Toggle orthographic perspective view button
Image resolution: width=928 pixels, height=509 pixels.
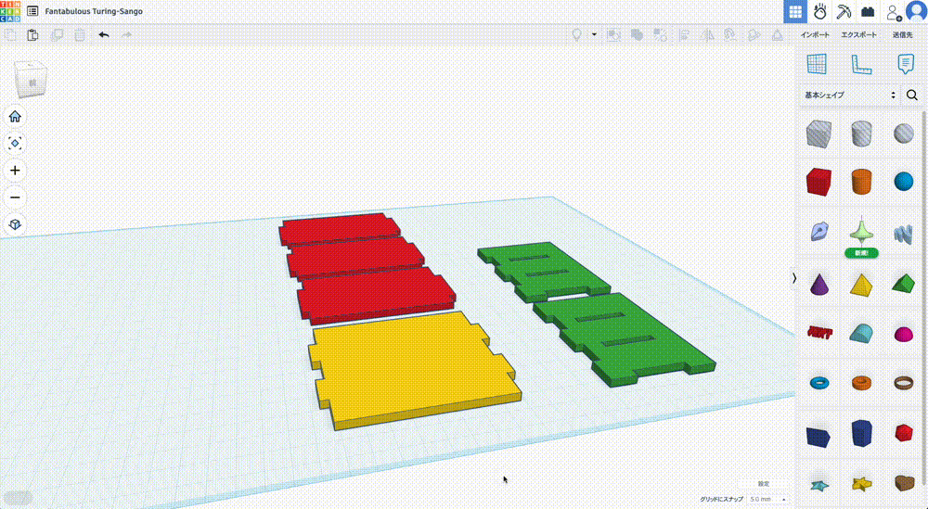point(15,224)
